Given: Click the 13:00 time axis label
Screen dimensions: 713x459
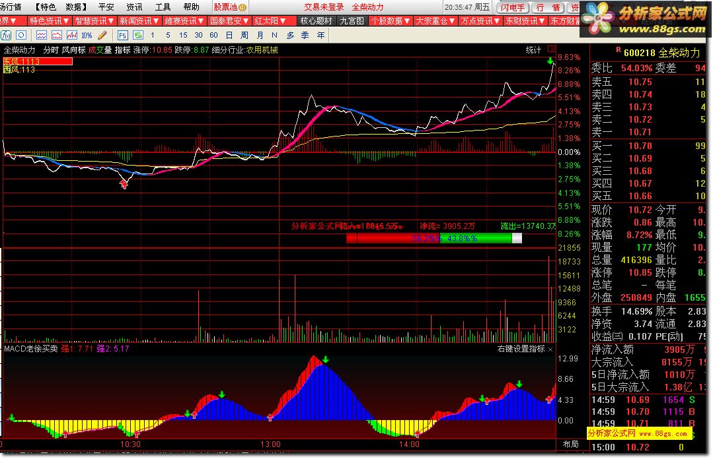Looking at the screenshot, I should (x=270, y=444).
